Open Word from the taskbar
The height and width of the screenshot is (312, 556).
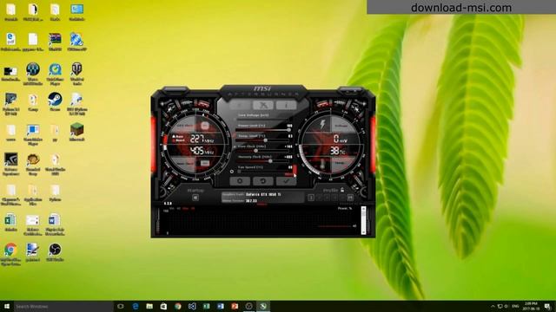click(220, 306)
